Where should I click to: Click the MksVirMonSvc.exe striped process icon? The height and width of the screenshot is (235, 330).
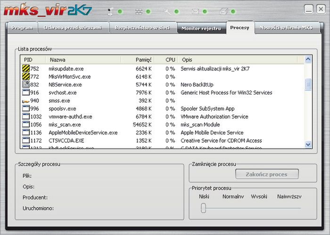26,76
